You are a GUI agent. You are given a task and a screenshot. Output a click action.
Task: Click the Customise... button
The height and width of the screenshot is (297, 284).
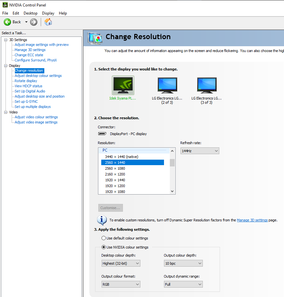coord(111,208)
